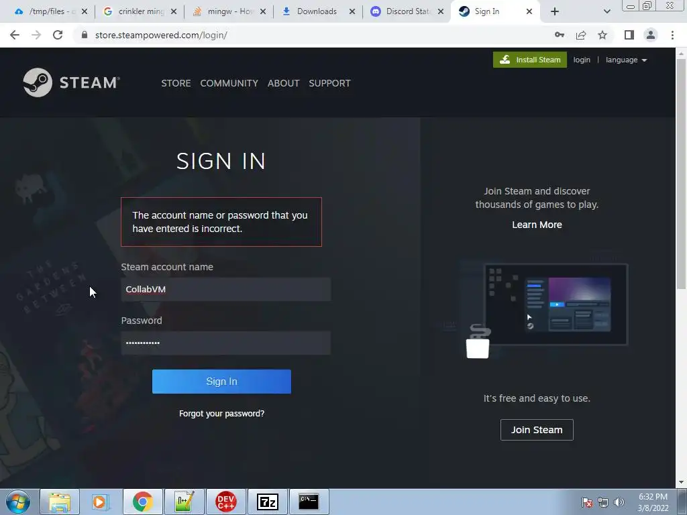Launch Windows Media Player from taskbar
Image resolution: width=687 pixels, height=515 pixels.
tap(100, 502)
